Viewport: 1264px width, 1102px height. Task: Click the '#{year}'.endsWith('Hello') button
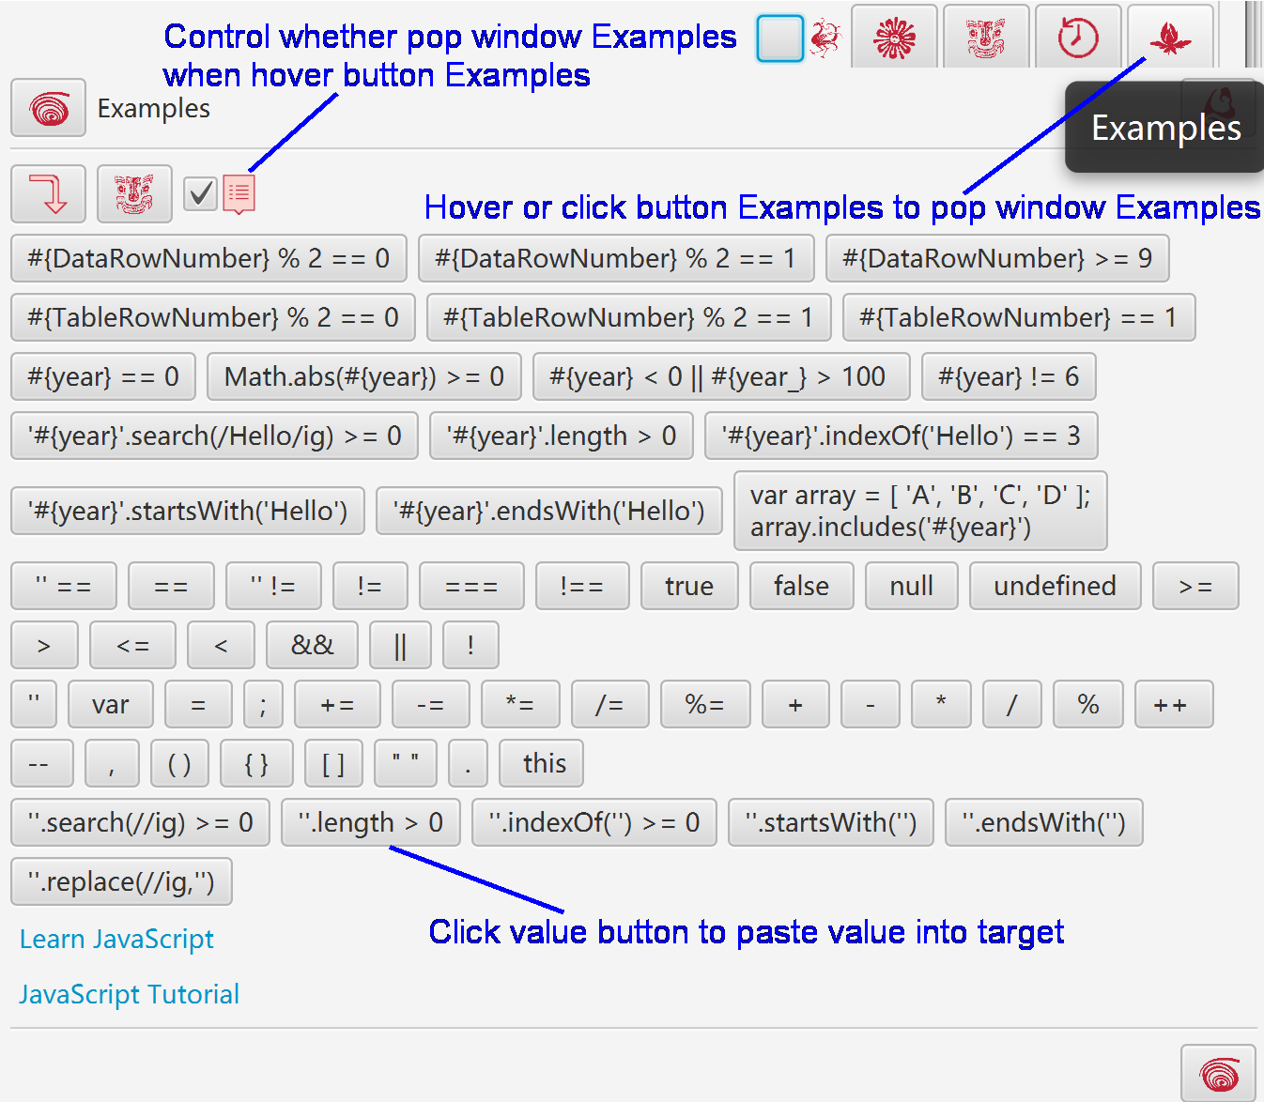pyautogui.click(x=549, y=511)
